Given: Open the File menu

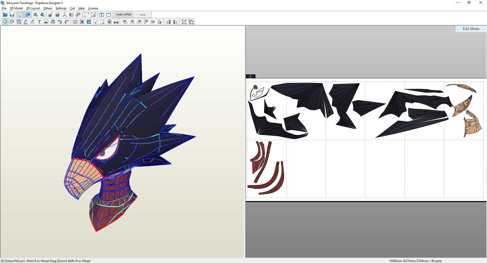Looking at the screenshot, I should pos(4,8).
